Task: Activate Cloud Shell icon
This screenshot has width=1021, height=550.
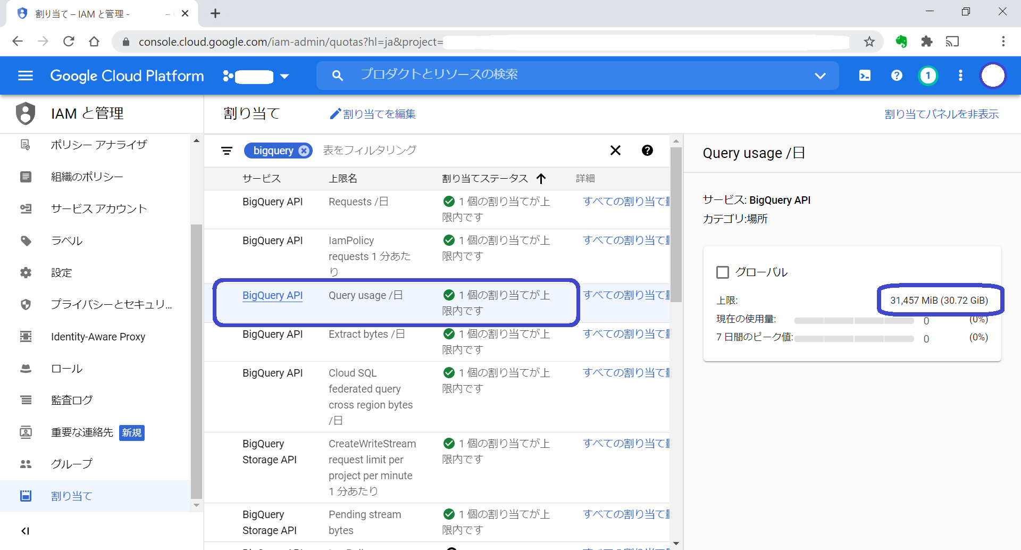Action: point(865,76)
